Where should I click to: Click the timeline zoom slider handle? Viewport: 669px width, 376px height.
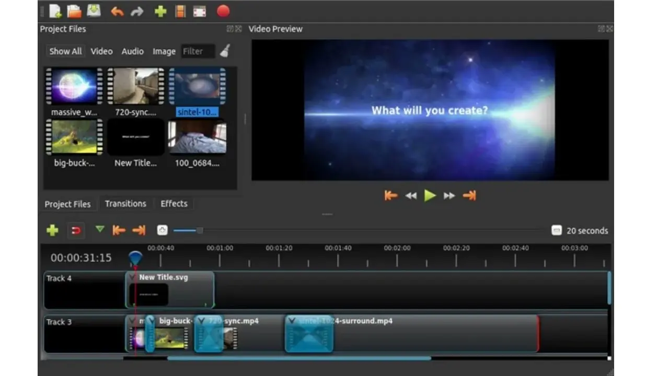tap(199, 230)
